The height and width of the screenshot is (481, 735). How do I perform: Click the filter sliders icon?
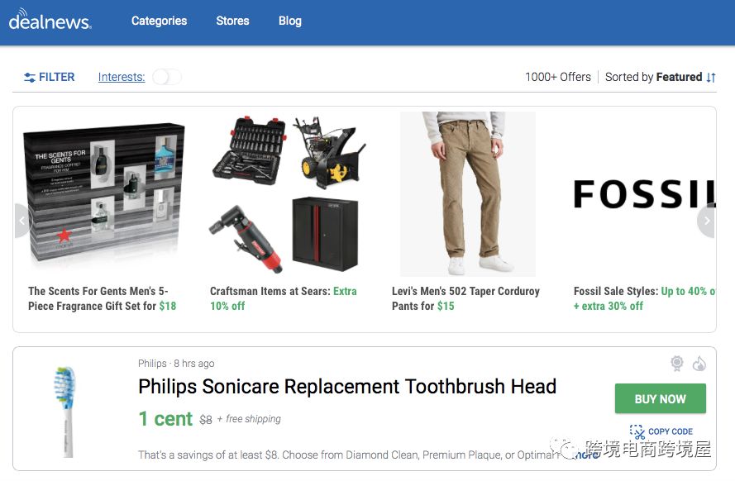(30, 78)
